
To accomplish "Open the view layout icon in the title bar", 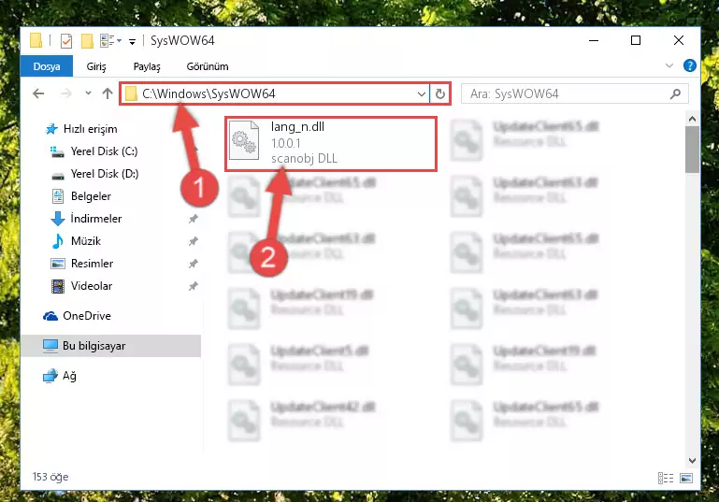I will click(x=108, y=41).
